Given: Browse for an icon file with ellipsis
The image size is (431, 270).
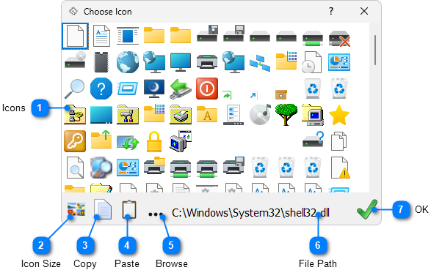Looking at the screenshot, I should (x=156, y=214).
